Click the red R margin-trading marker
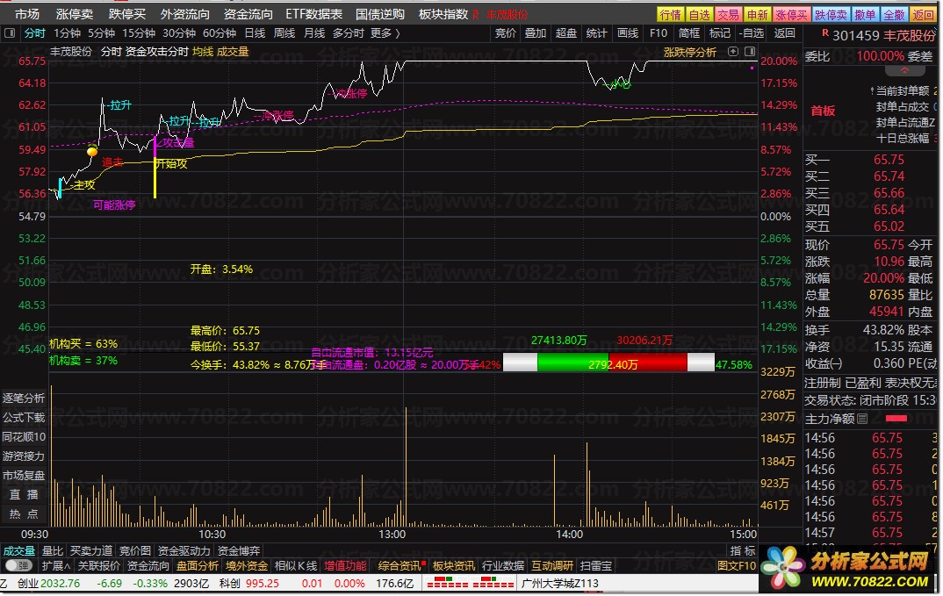The image size is (943, 596). point(825,33)
